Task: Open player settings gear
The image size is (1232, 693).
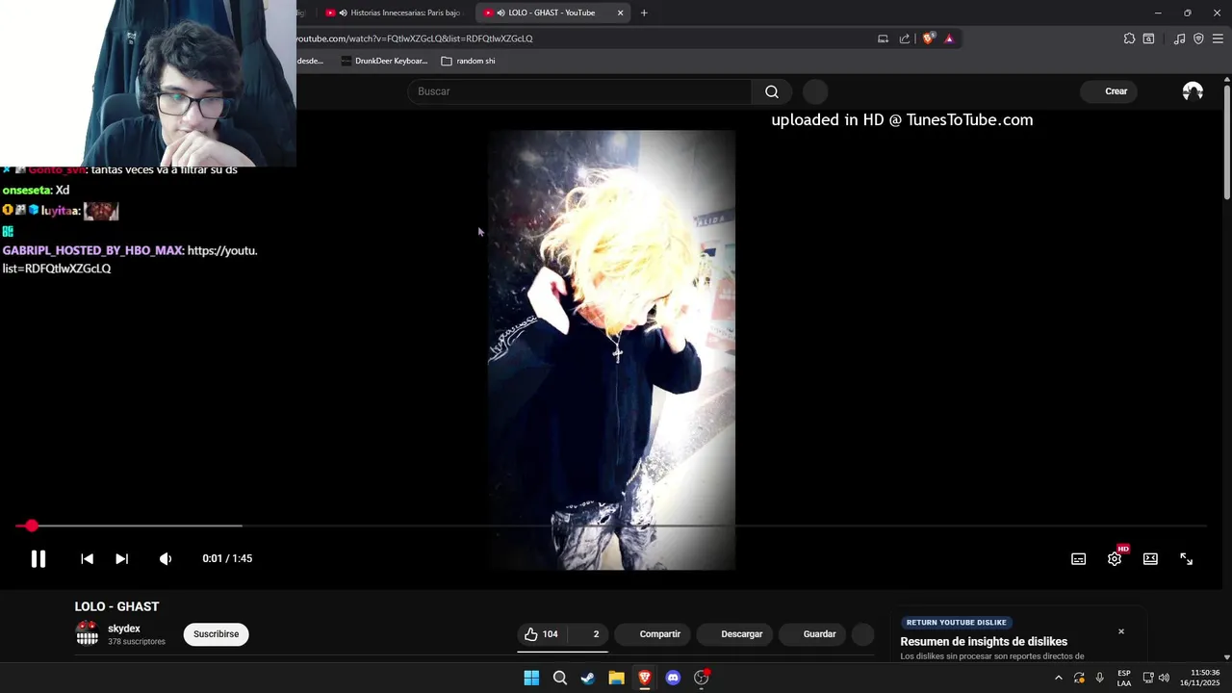Action: click(1115, 559)
